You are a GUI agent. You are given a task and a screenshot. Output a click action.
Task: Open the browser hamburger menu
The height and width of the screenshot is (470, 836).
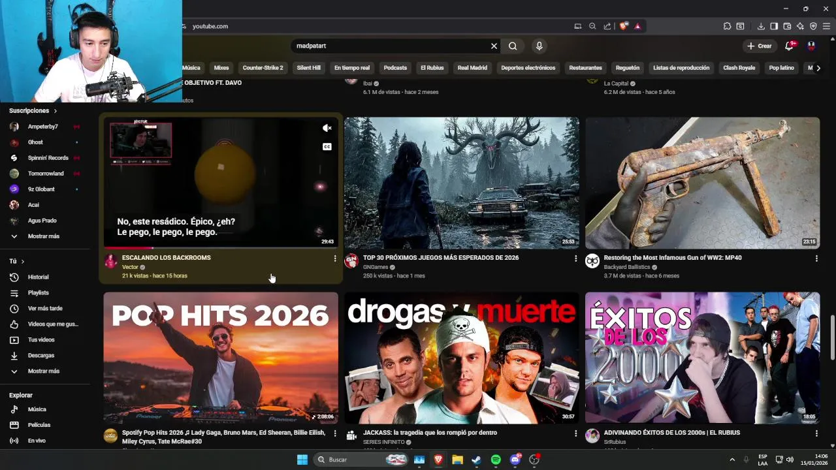pyautogui.click(x=826, y=26)
